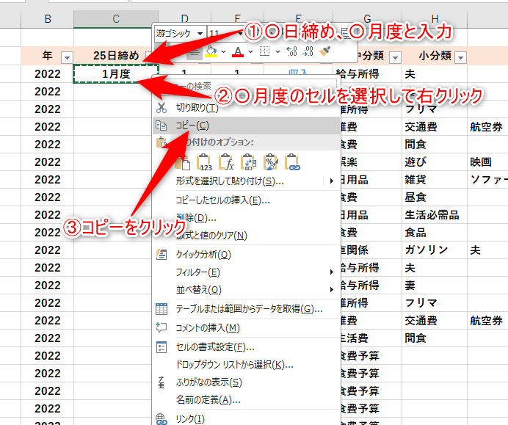Screen dimensions: 508x425
Task: Click the paste transpose clipboard icon
Action: click(248, 162)
